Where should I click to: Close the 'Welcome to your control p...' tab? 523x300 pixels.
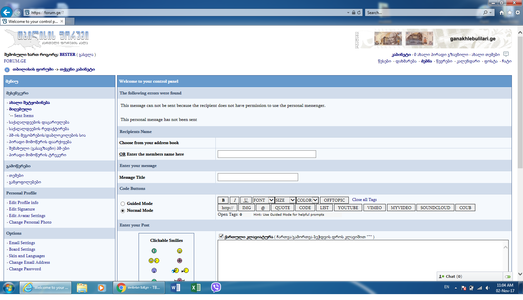click(x=62, y=21)
